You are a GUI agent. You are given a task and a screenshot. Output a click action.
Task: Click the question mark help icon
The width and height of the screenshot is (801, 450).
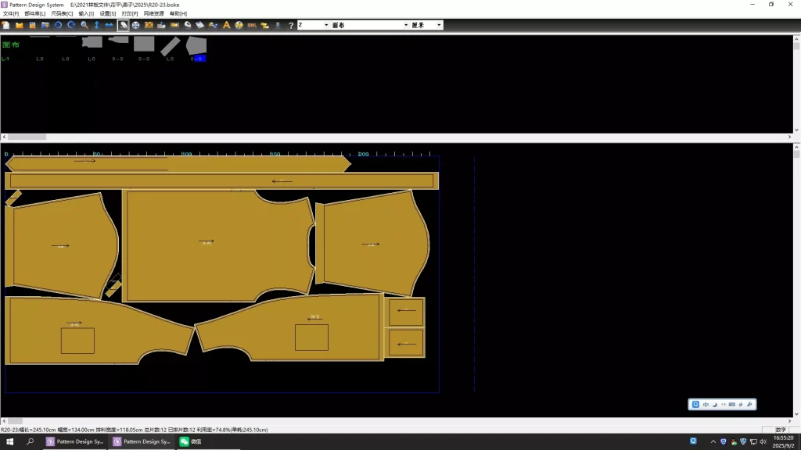pos(291,25)
